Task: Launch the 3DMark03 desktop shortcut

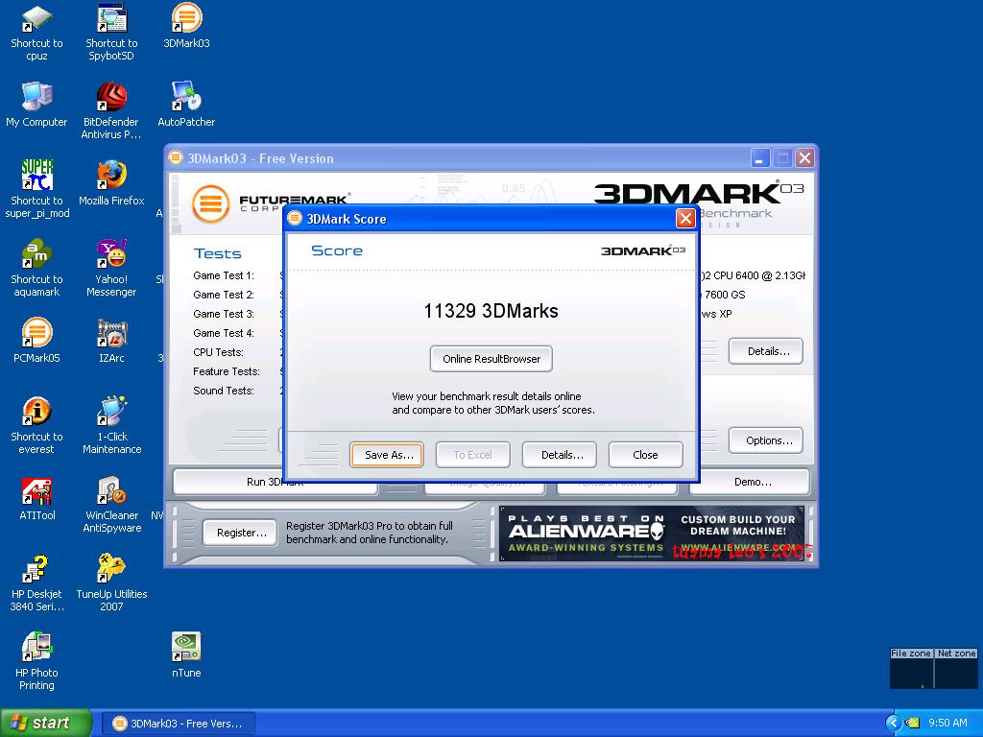Action: click(186, 26)
